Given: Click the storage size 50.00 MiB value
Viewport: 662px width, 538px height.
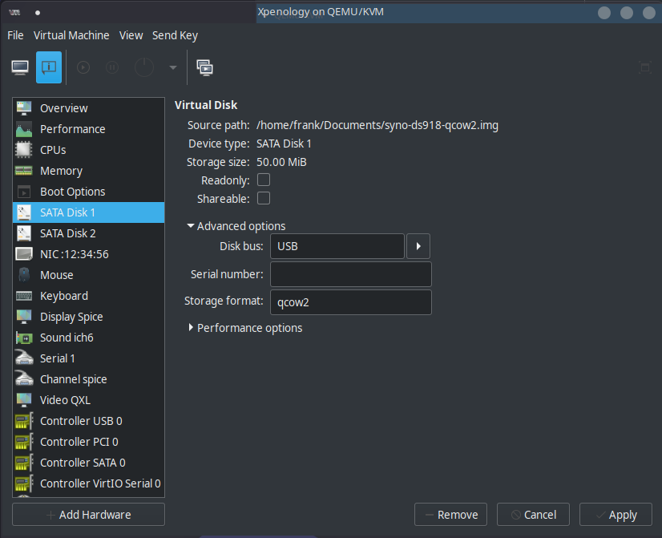Looking at the screenshot, I should [x=281, y=162].
